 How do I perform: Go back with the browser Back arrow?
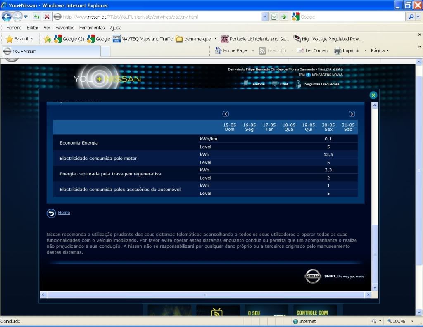pos(7,17)
